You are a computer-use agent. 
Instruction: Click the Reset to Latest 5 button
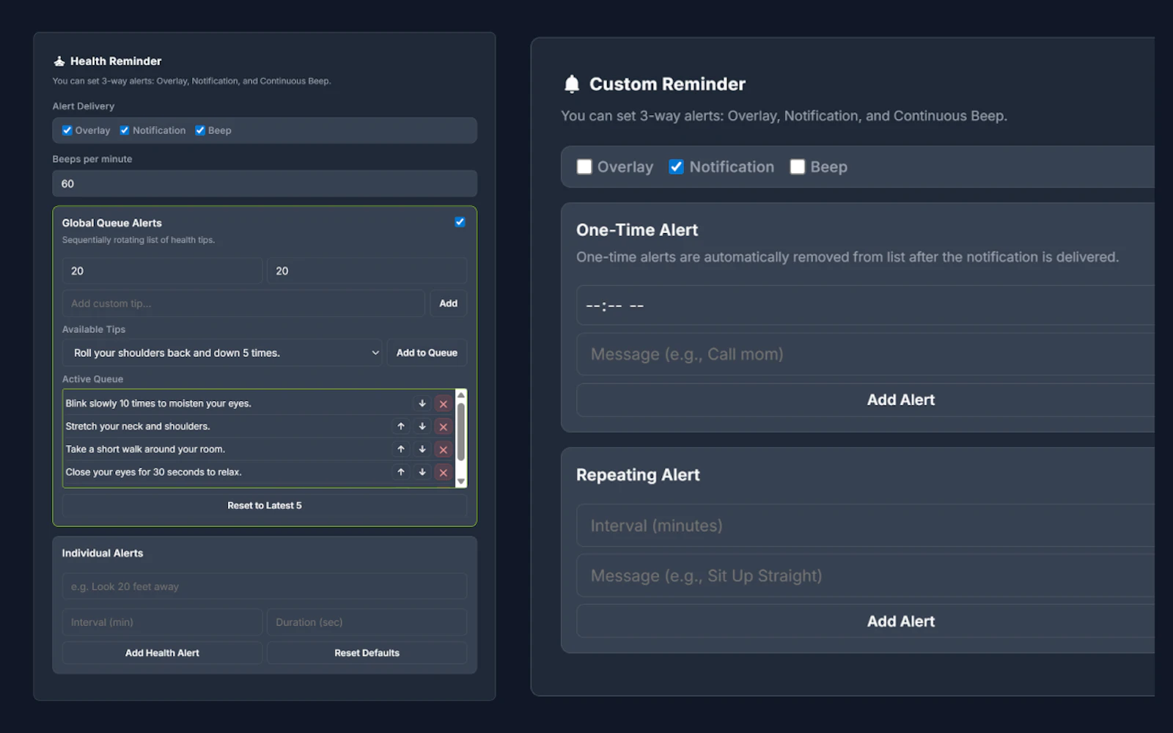pos(264,505)
